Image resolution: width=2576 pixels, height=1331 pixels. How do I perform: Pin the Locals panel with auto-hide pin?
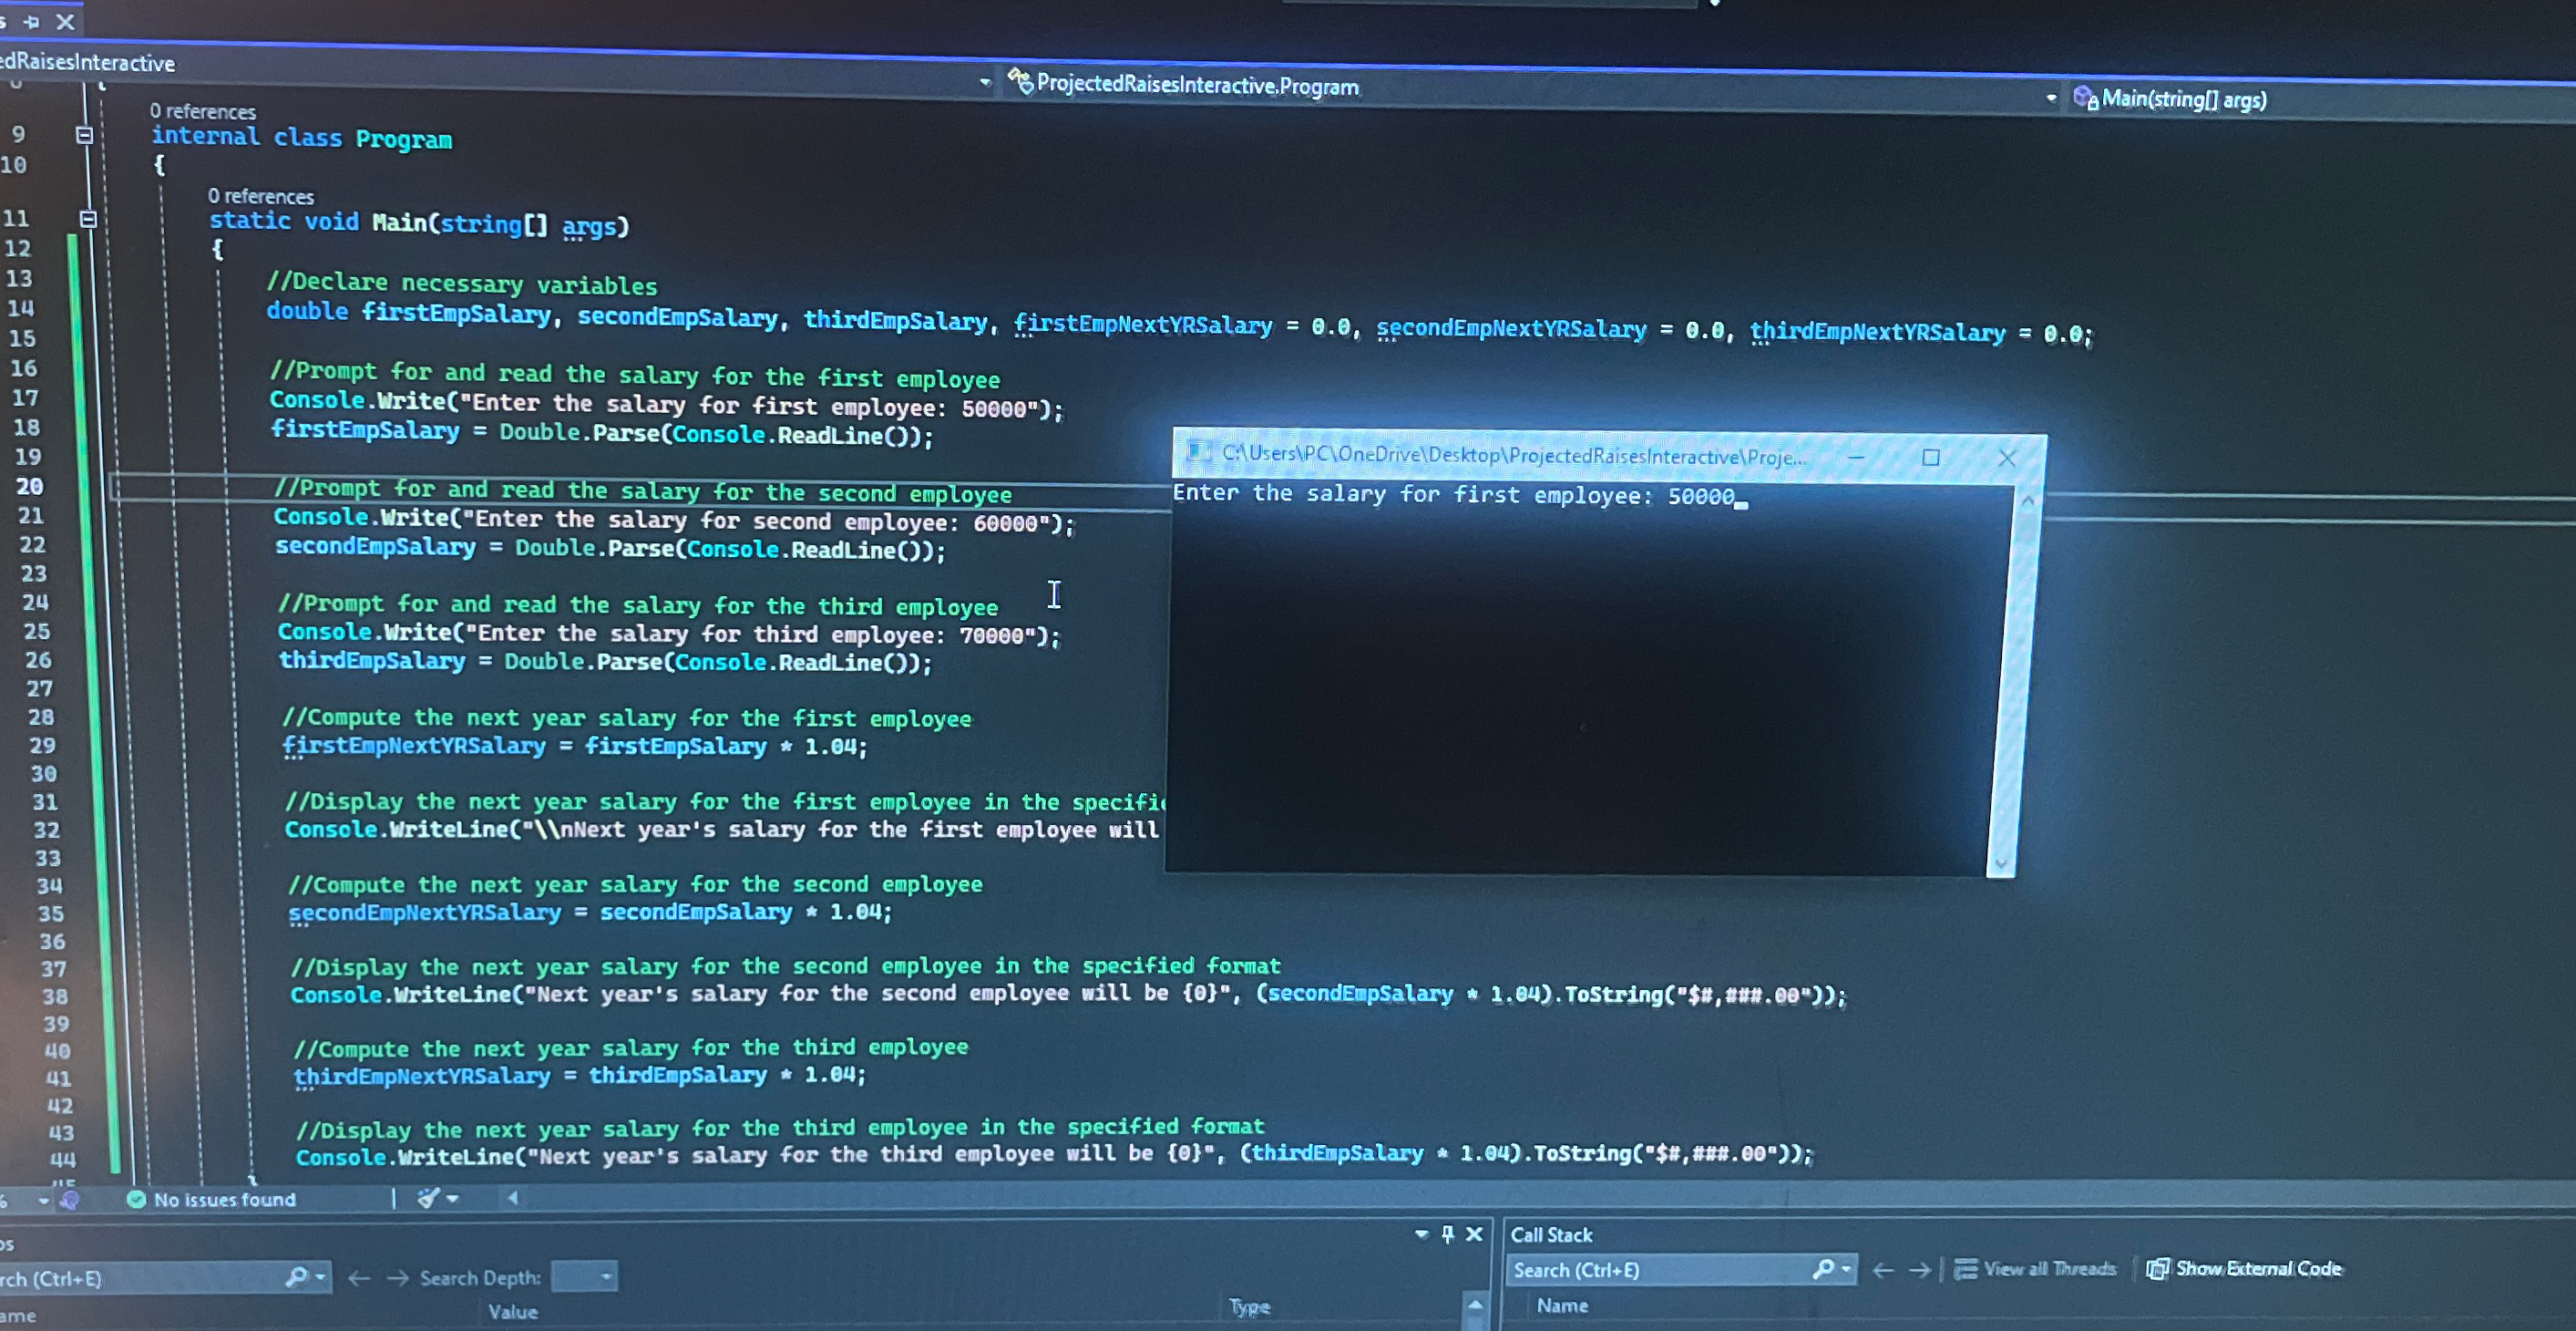[x=1448, y=1234]
